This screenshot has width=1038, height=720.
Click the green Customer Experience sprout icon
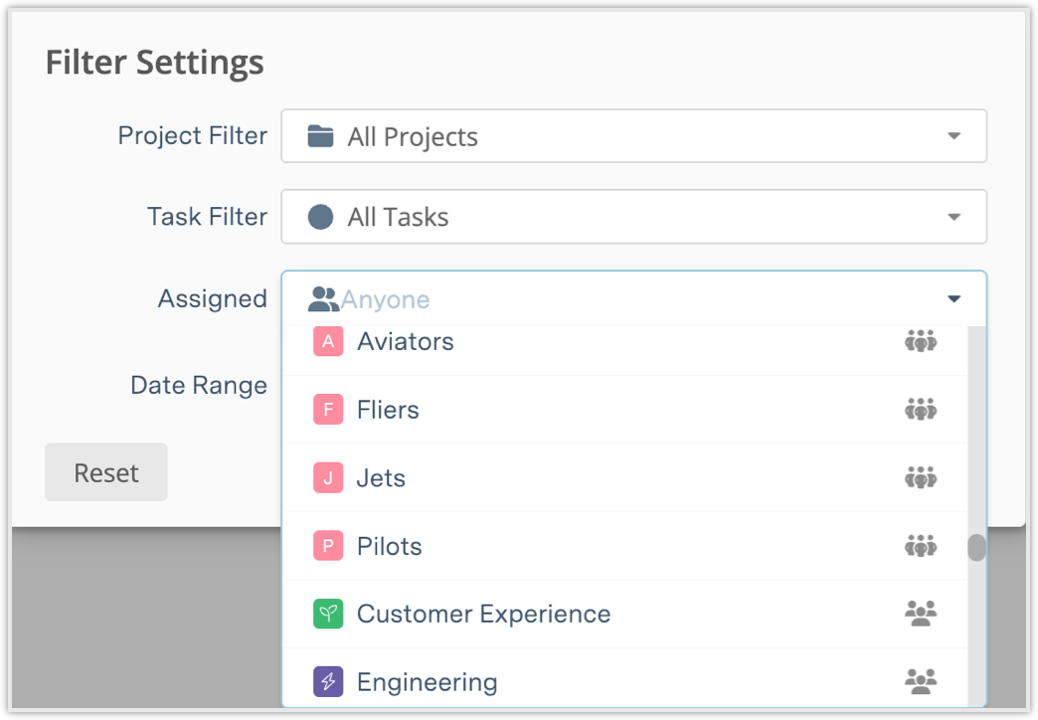tap(328, 615)
